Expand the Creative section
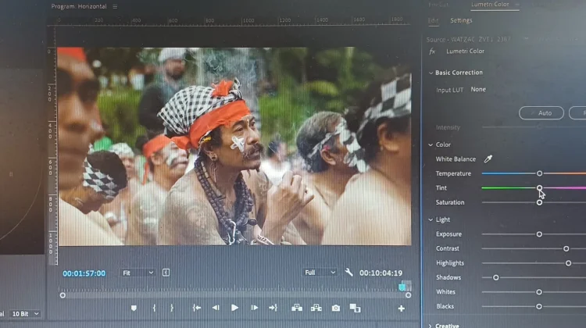 [x=431, y=326]
